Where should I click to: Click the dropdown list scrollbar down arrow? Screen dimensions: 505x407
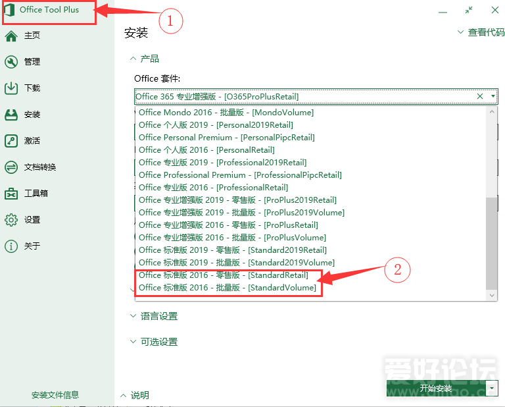[x=491, y=295]
